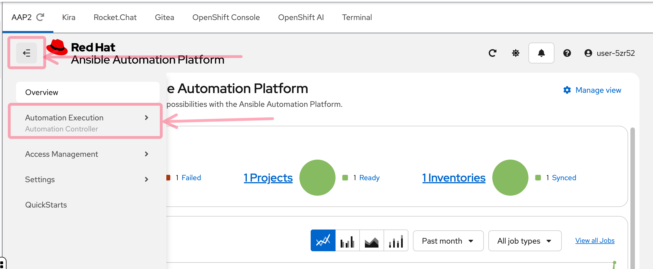Image resolution: width=653 pixels, height=269 pixels.
Task: Open the All job types dropdown
Action: [x=525, y=241]
